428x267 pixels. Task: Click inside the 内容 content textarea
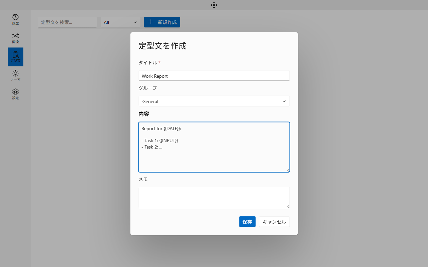point(214,147)
